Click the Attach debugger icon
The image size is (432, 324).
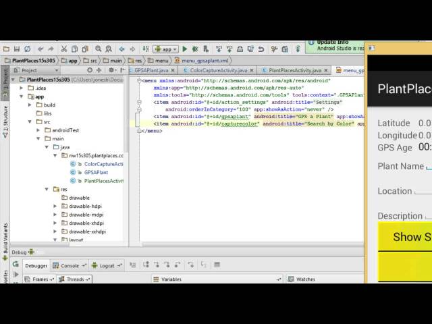point(206,49)
